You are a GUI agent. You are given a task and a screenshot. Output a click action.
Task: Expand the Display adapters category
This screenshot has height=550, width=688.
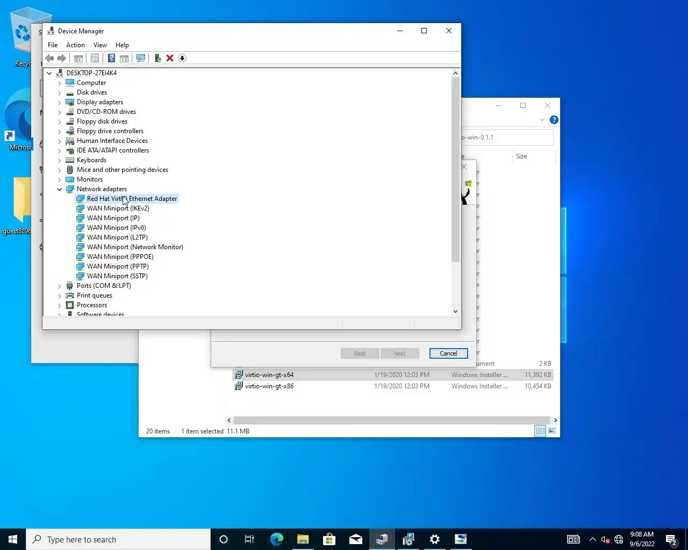60,102
